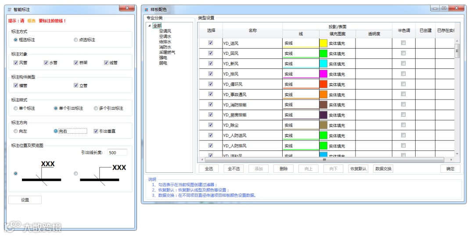Select 框选标注 radio option
This screenshot has height=236, width=474.
coord(15,40)
